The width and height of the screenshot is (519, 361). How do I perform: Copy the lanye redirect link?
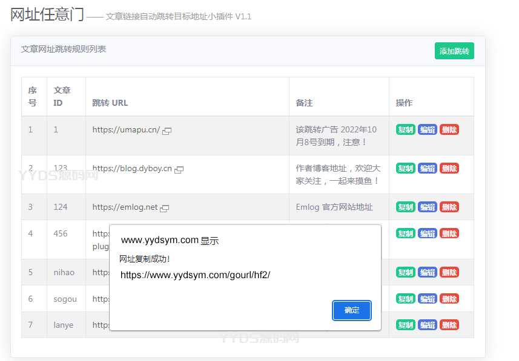(405, 325)
